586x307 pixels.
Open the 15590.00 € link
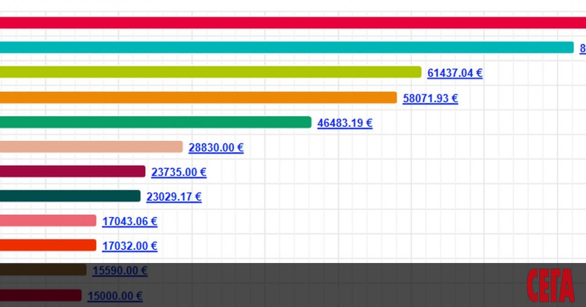[x=120, y=271]
